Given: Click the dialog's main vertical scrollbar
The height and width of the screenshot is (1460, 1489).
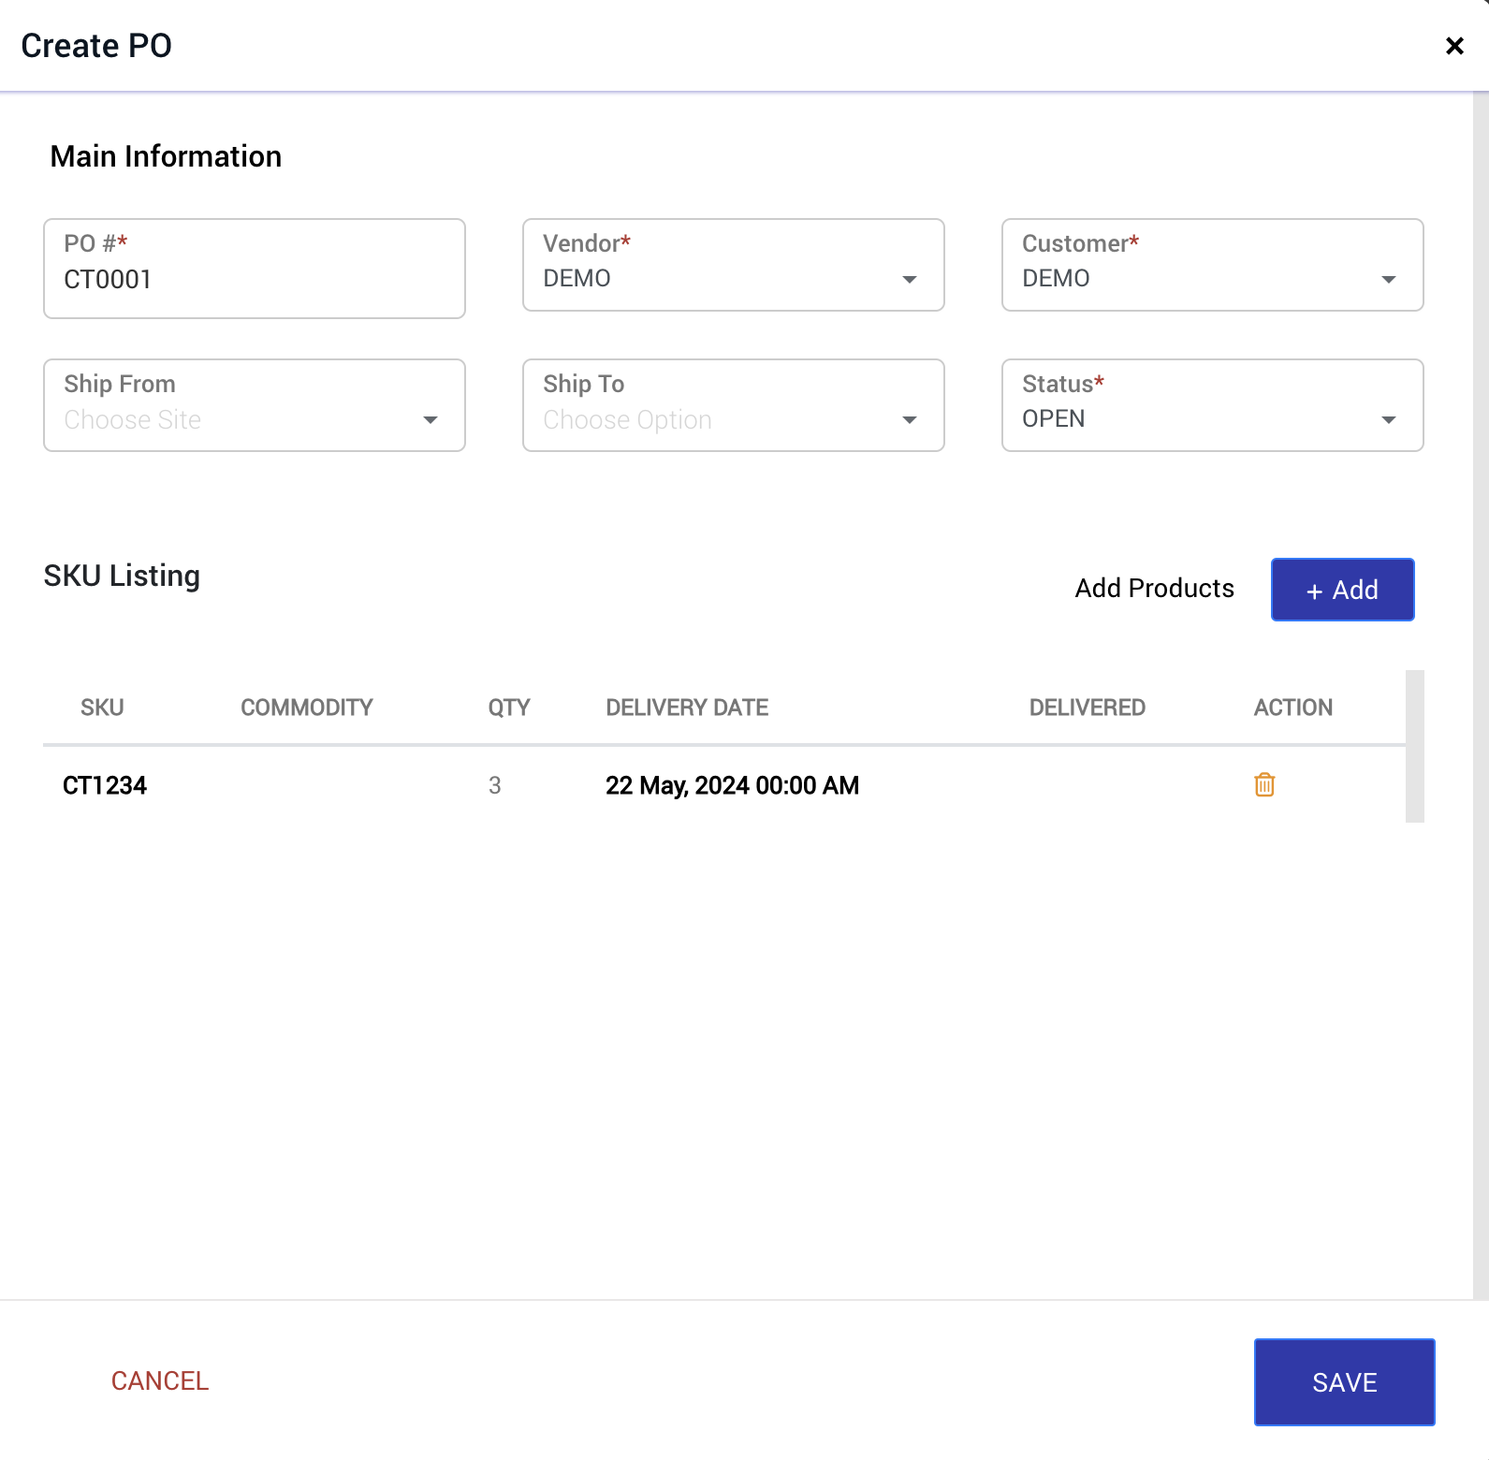Looking at the screenshot, I should click(x=1481, y=695).
